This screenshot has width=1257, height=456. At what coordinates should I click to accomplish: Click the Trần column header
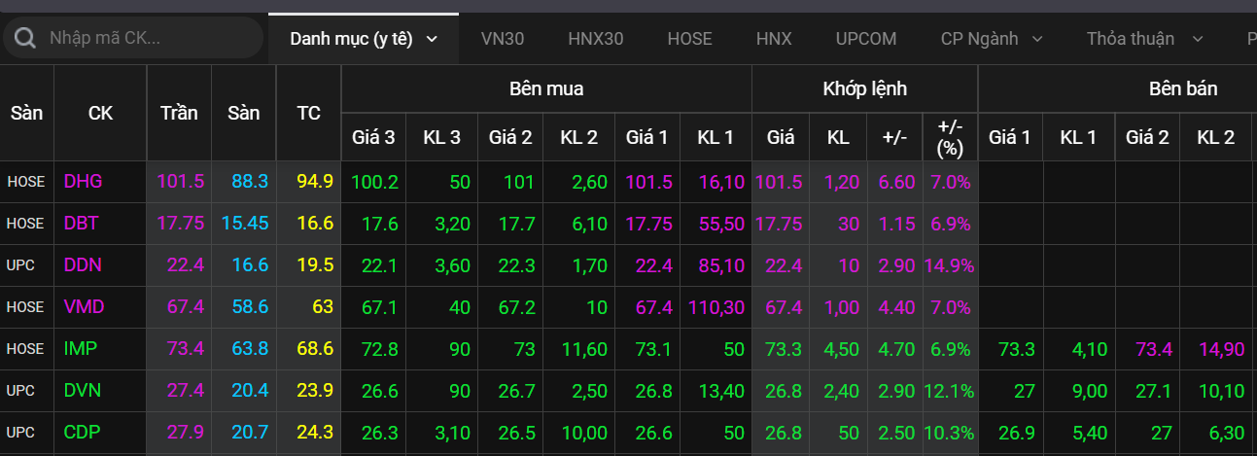[179, 113]
